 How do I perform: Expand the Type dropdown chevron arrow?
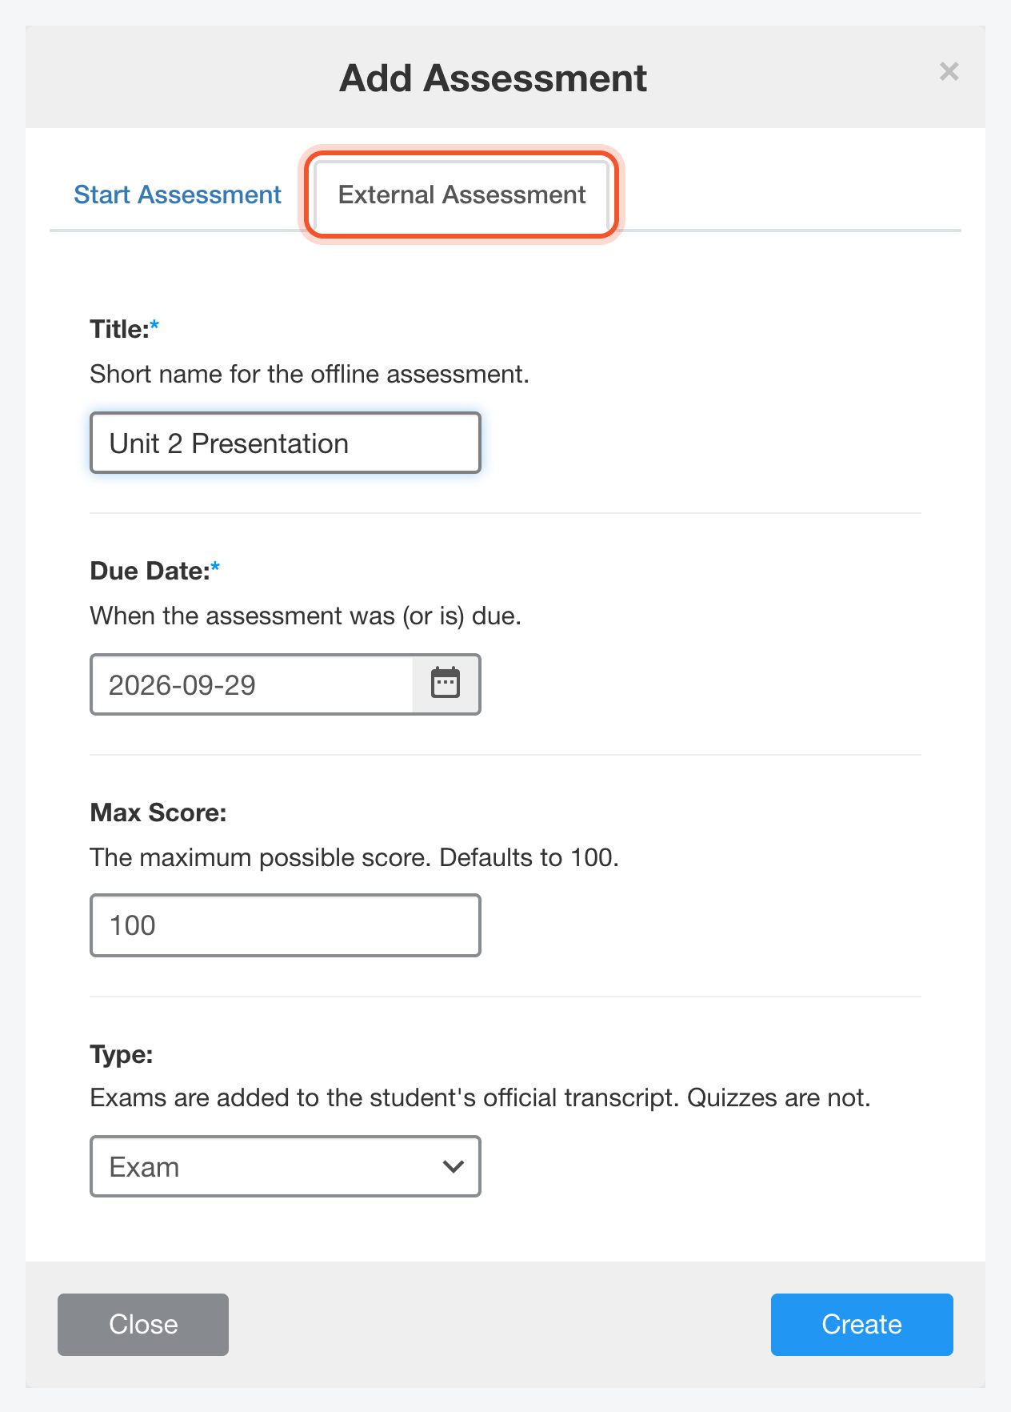tap(453, 1166)
